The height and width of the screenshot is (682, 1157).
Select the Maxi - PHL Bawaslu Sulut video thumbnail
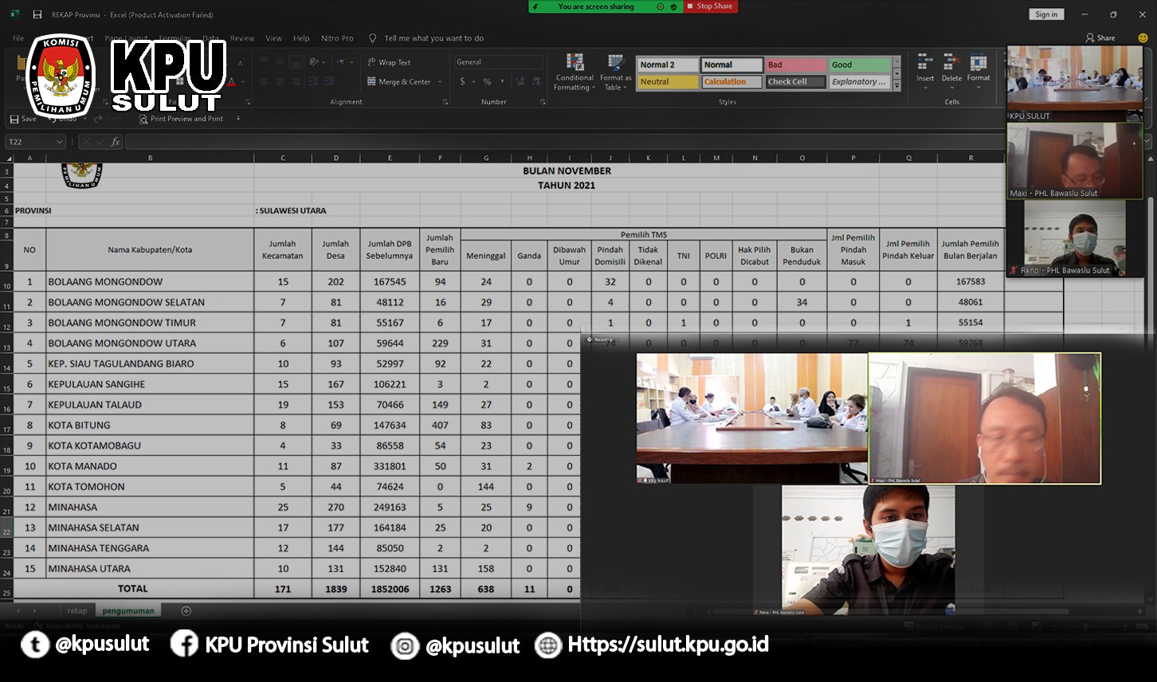(1074, 161)
